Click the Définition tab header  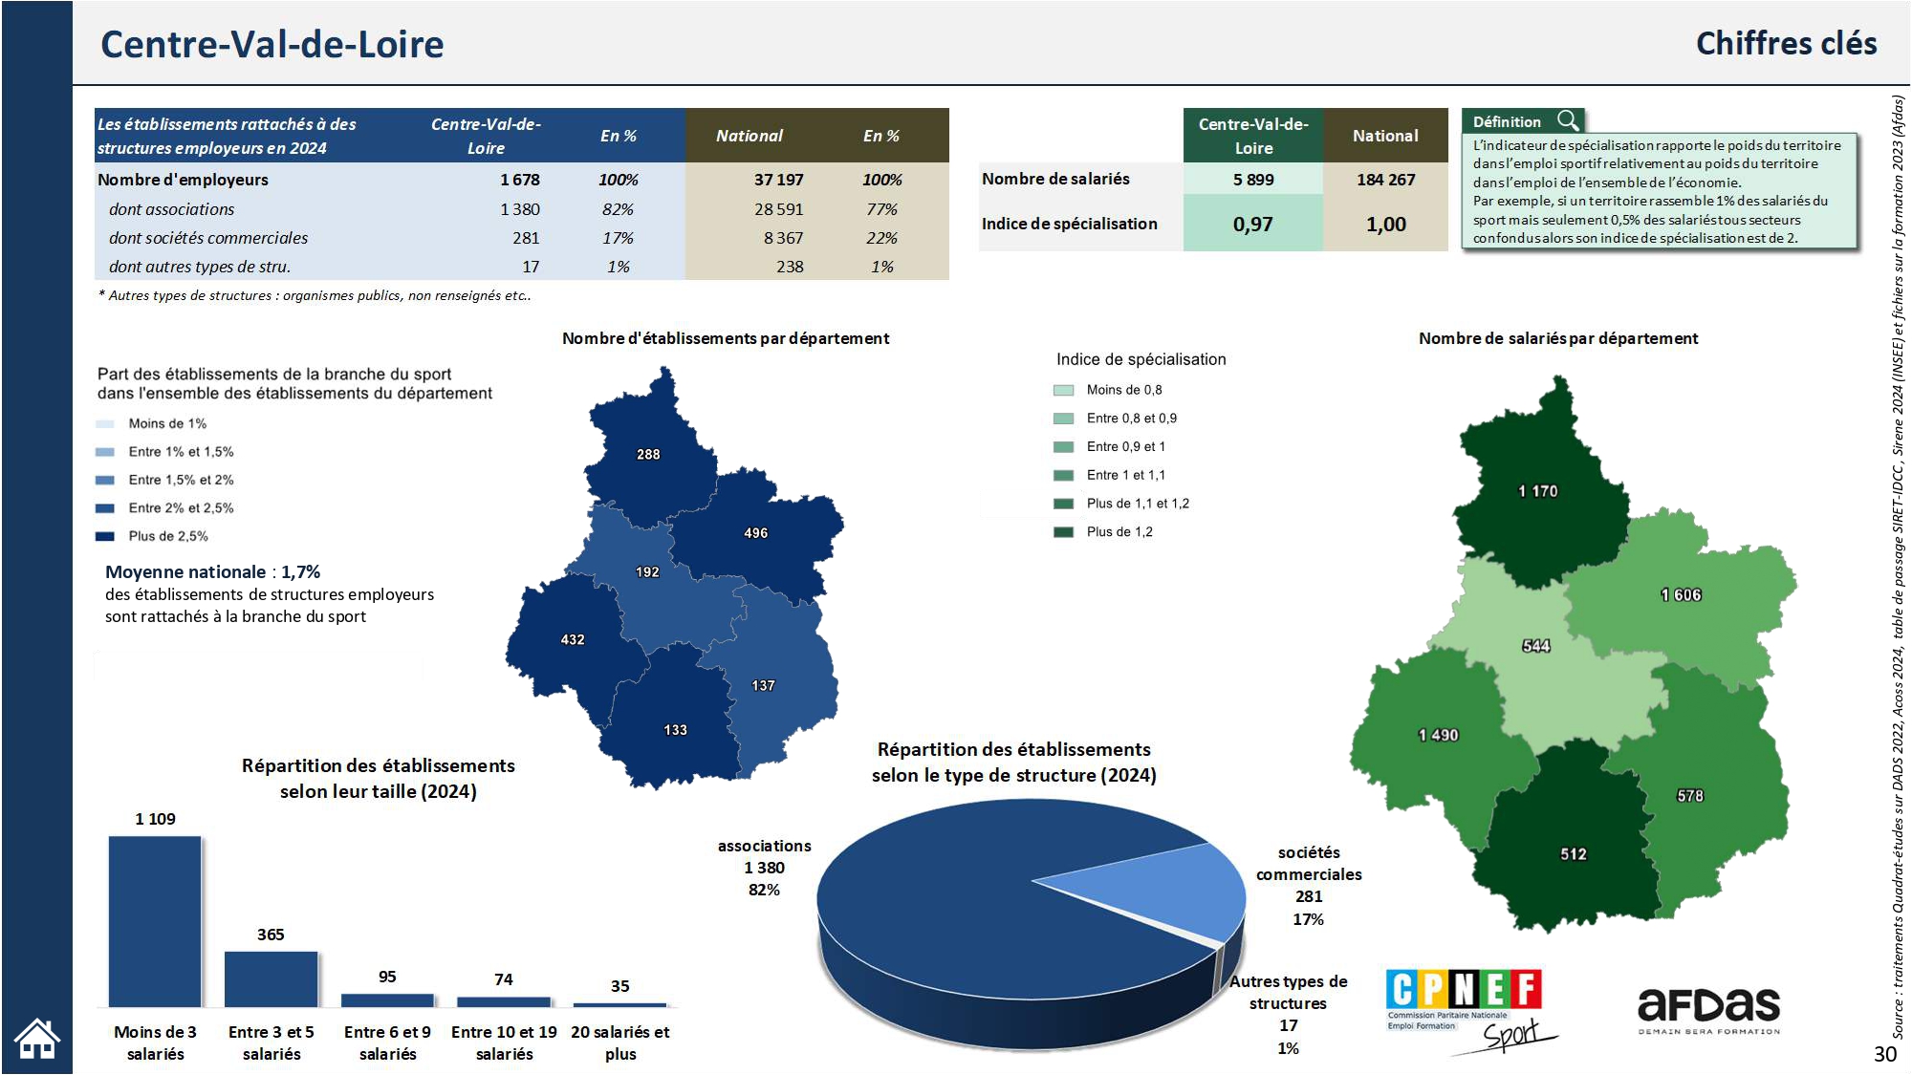point(1508,121)
